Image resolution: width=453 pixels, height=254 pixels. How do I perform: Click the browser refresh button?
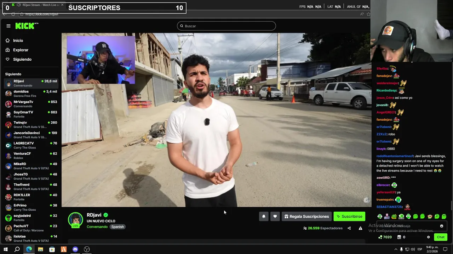[13, 14]
